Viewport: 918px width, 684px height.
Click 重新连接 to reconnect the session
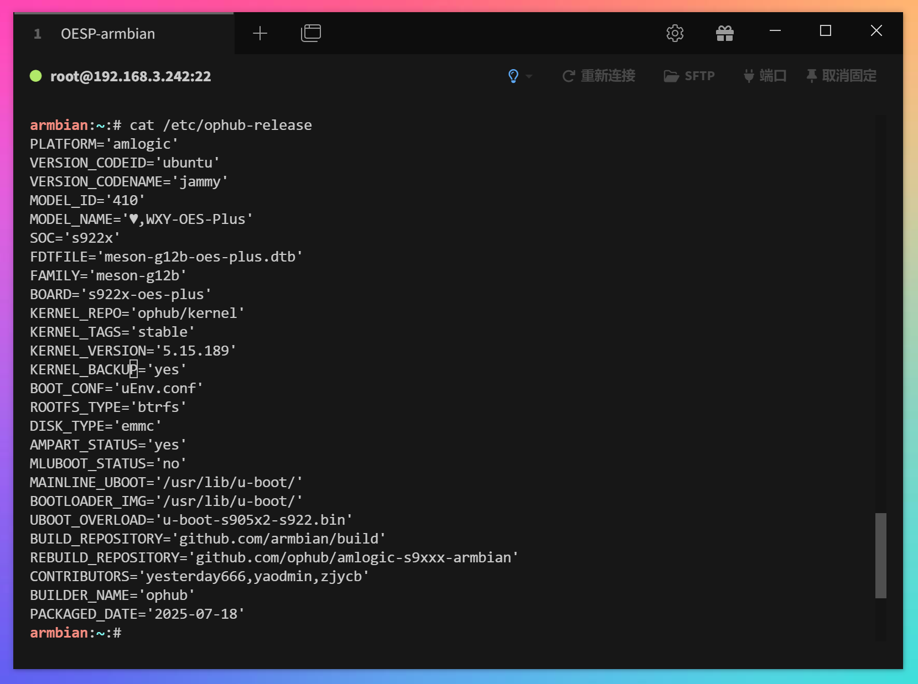click(599, 76)
